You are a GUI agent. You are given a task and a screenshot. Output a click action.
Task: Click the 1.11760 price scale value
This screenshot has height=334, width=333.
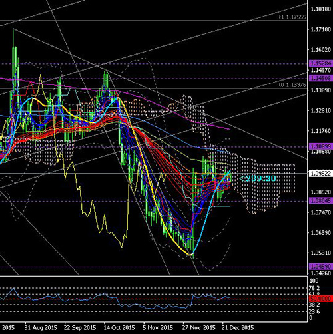(321, 131)
